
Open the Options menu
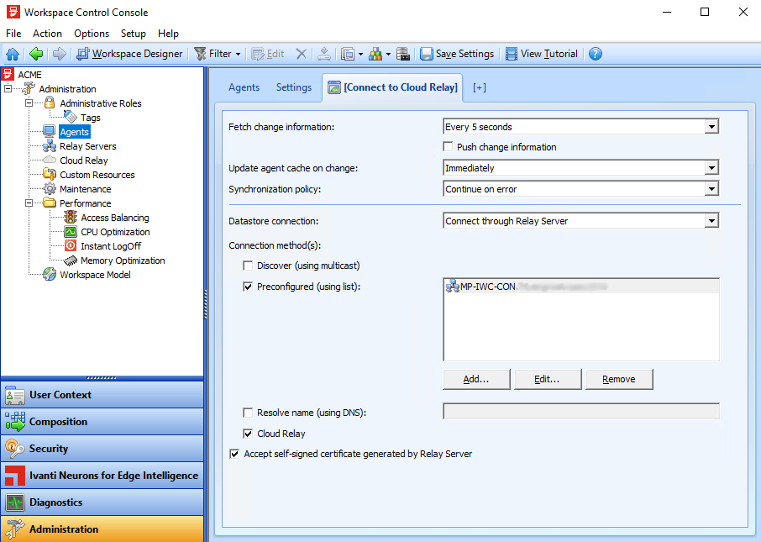coord(91,33)
